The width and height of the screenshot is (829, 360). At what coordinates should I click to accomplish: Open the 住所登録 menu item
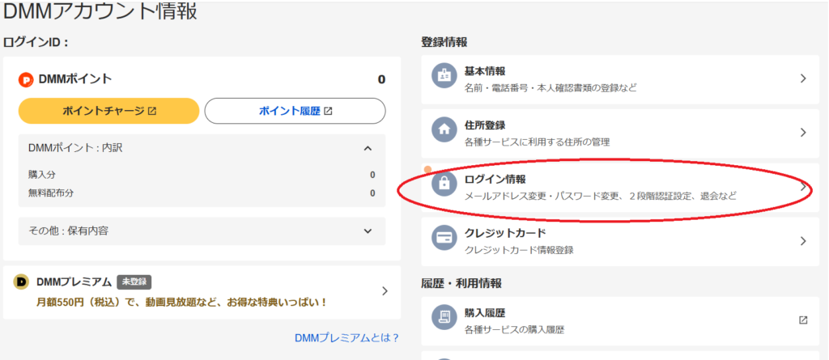[615, 132]
